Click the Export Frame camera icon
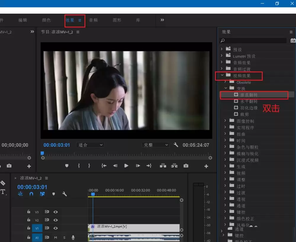 (x=186, y=166)
